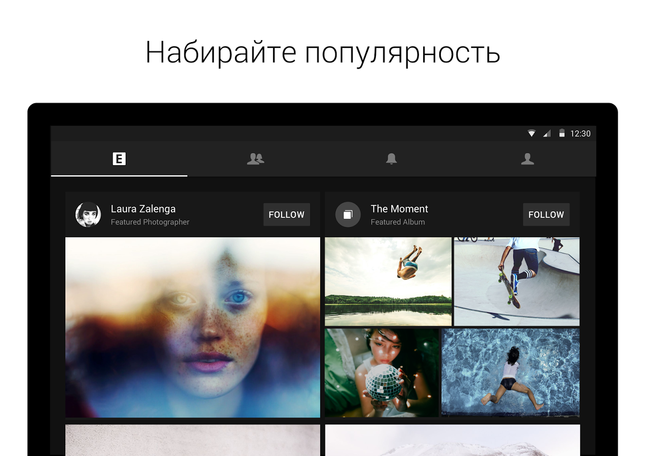Screen dimensions: 646x456
Task: Check the cellular signal icon
Action: click(547, 133)
